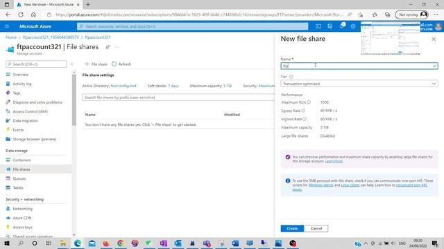The height and width of the screenshot is (249, 444).
Task: Open Activity log menu item
Action: click(22, 84)
